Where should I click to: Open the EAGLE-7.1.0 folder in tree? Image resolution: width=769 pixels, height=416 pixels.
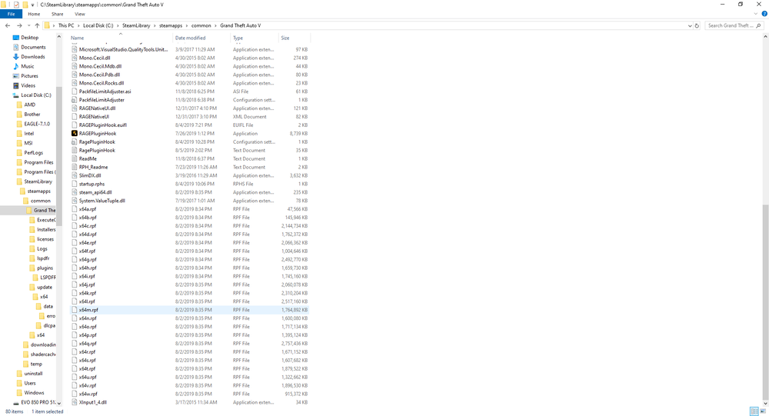[x=37, y=124]
